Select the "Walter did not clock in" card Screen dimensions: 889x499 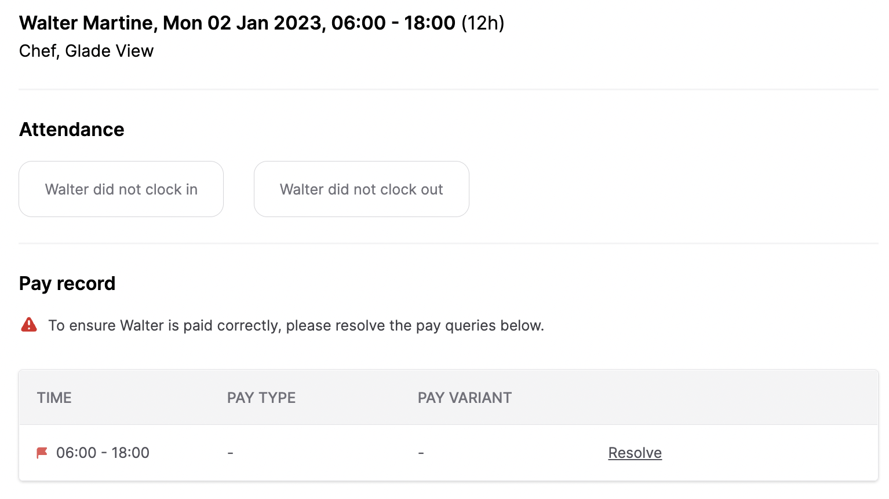121,189
